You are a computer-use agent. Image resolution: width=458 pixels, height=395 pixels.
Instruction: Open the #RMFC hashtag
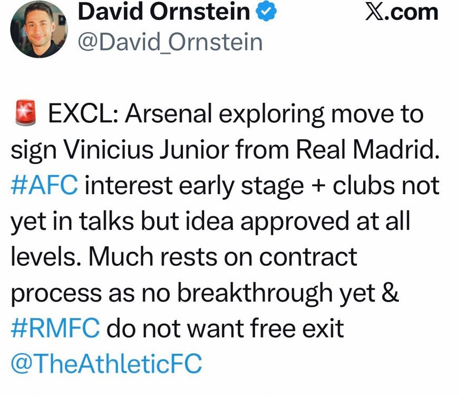click(x=55, y=328)
